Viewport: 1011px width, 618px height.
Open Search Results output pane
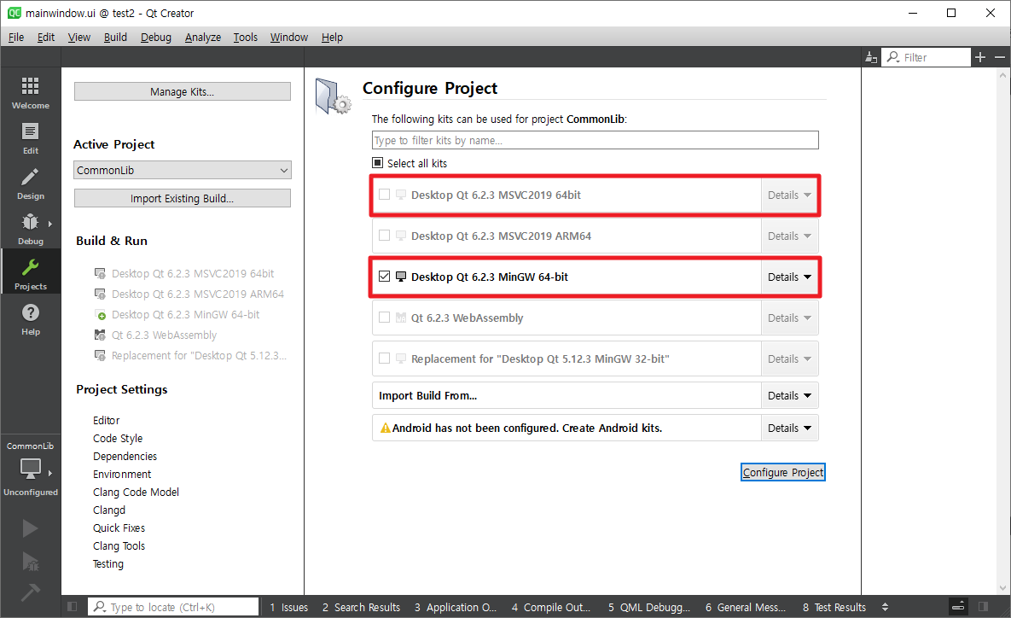[361, 607]
